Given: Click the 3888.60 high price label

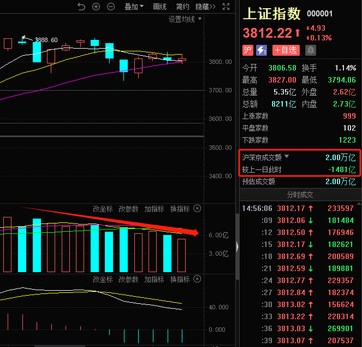Looking at the screenshot, I should click(46, 40).
